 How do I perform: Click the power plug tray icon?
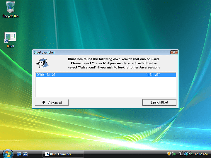[x=181, y=154]
